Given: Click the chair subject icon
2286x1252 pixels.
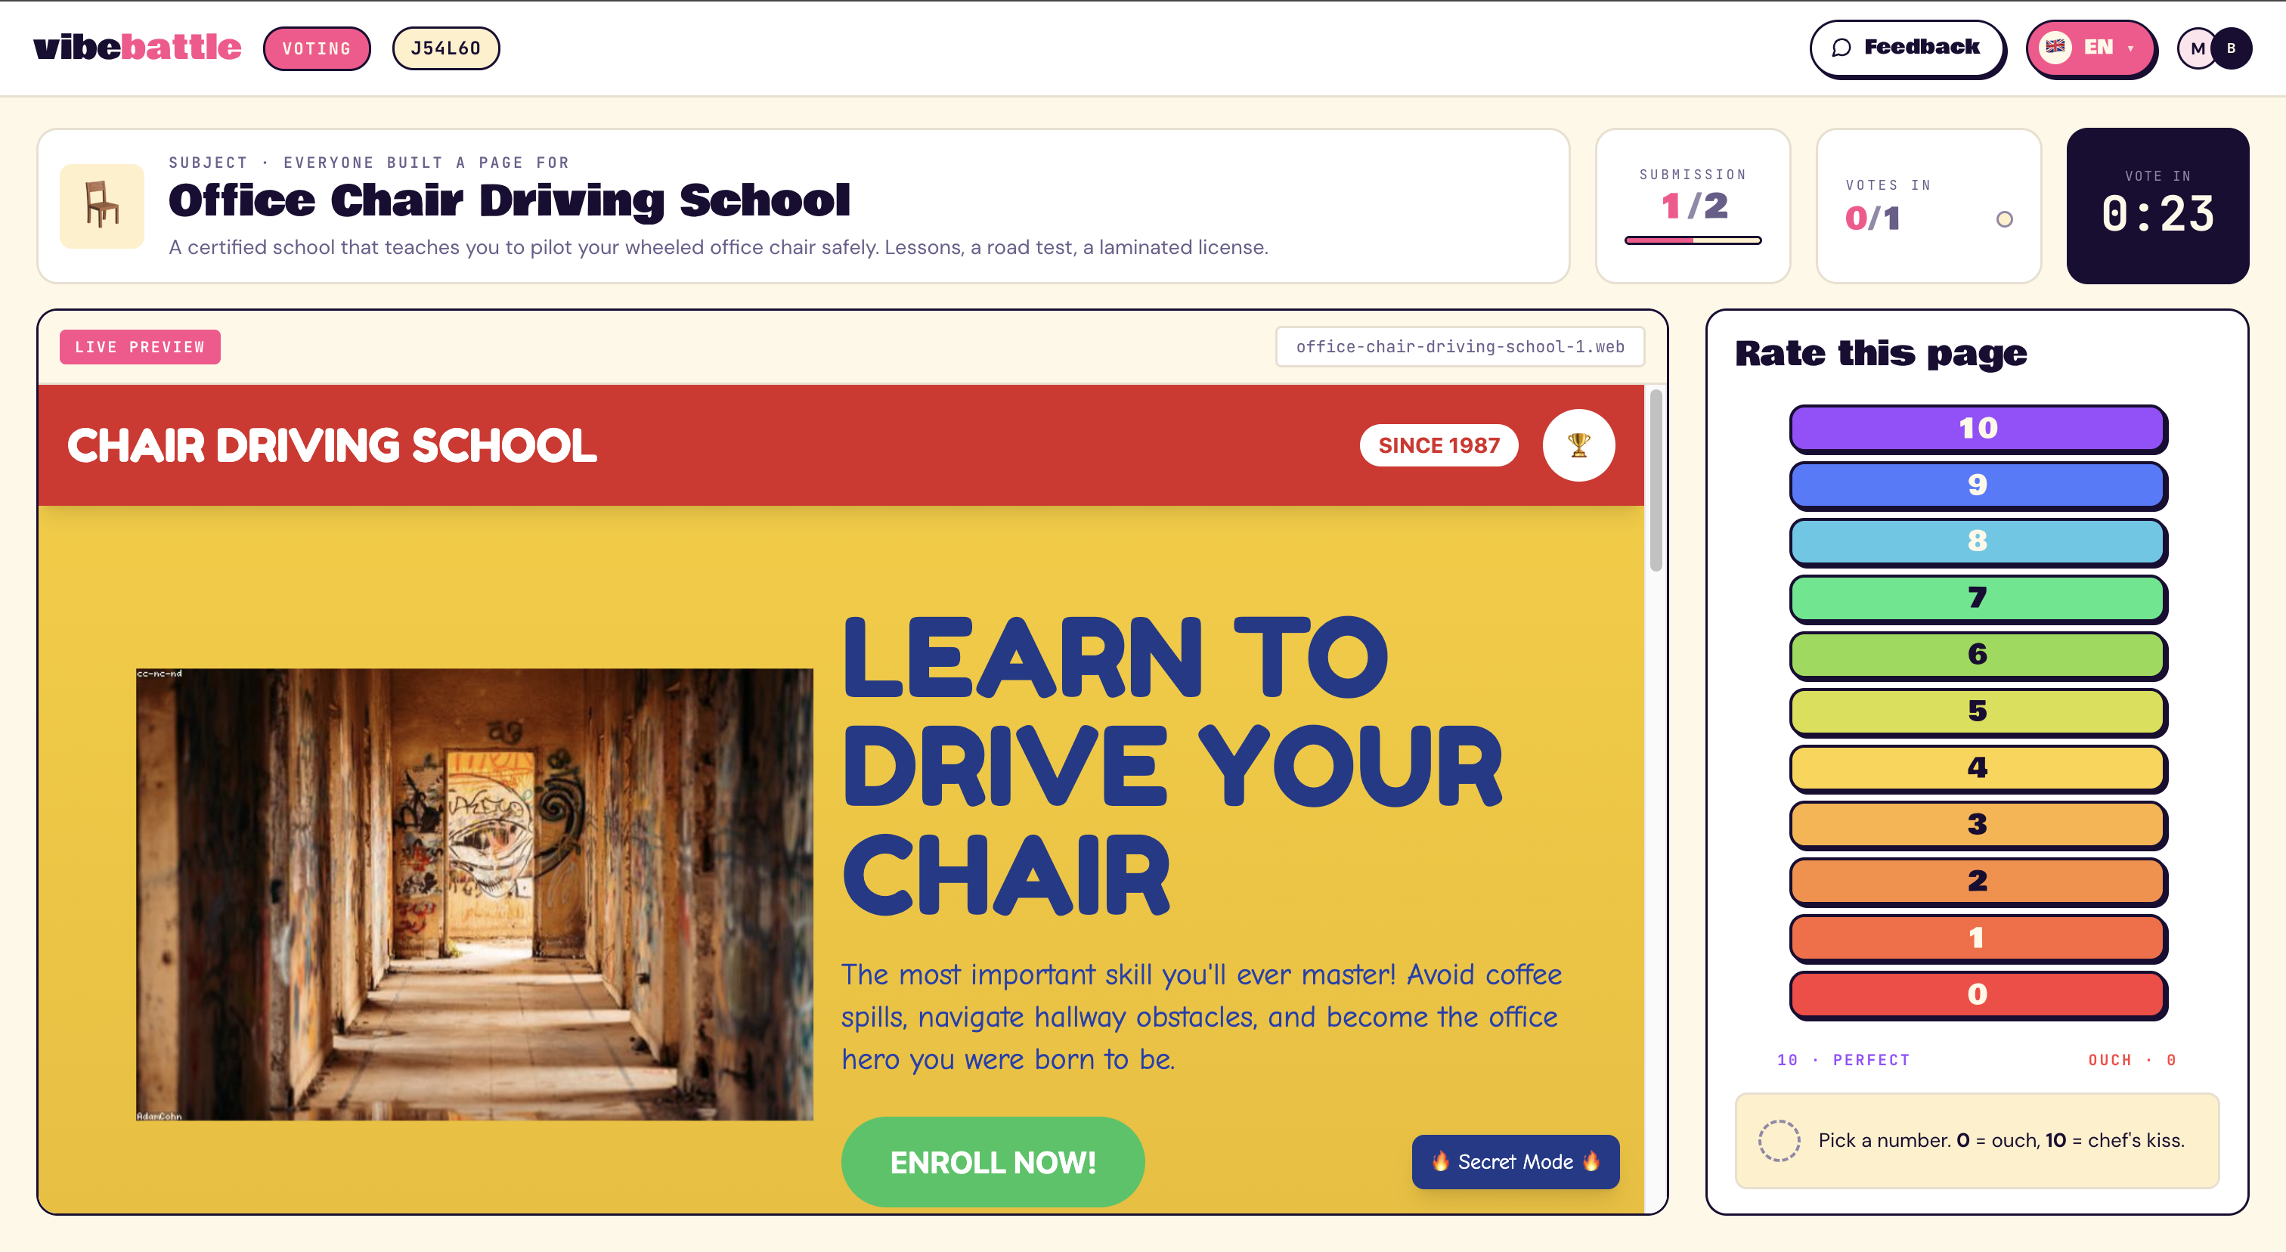Looking at the screenshot, I should point(102,206).
